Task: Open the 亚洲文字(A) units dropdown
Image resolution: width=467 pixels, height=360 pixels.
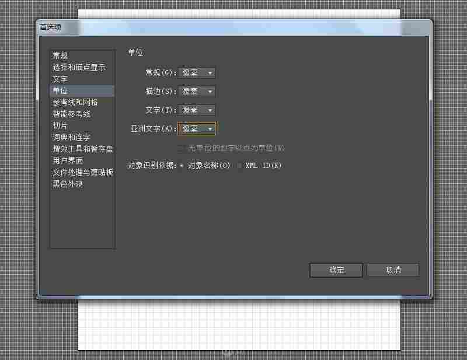Action: (196, 128)
